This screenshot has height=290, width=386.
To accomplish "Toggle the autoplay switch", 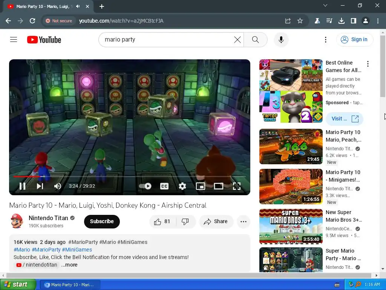I will coord(145,186).
